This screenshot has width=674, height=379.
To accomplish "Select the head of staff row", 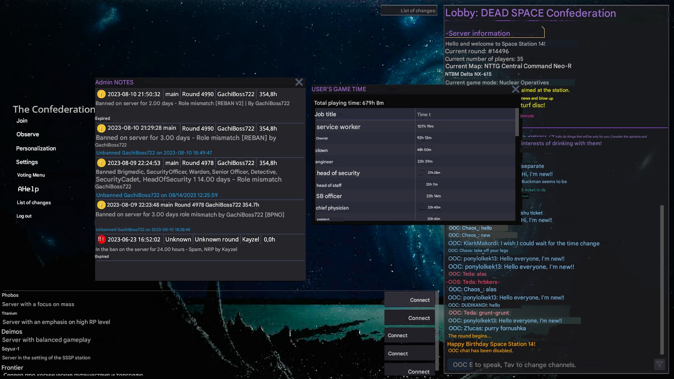I will 414,185.
